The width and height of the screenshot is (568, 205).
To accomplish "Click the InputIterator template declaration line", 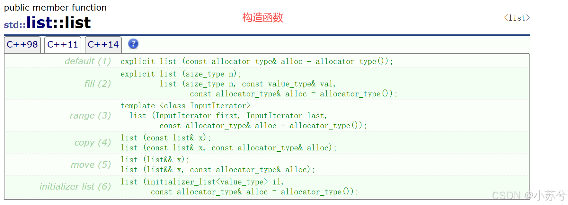I will point(186,105).
